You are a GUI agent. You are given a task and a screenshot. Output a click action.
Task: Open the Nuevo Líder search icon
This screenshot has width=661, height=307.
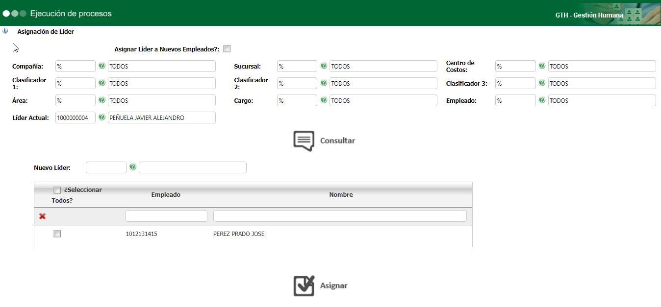pyautogui.click(x=132, y=167)
